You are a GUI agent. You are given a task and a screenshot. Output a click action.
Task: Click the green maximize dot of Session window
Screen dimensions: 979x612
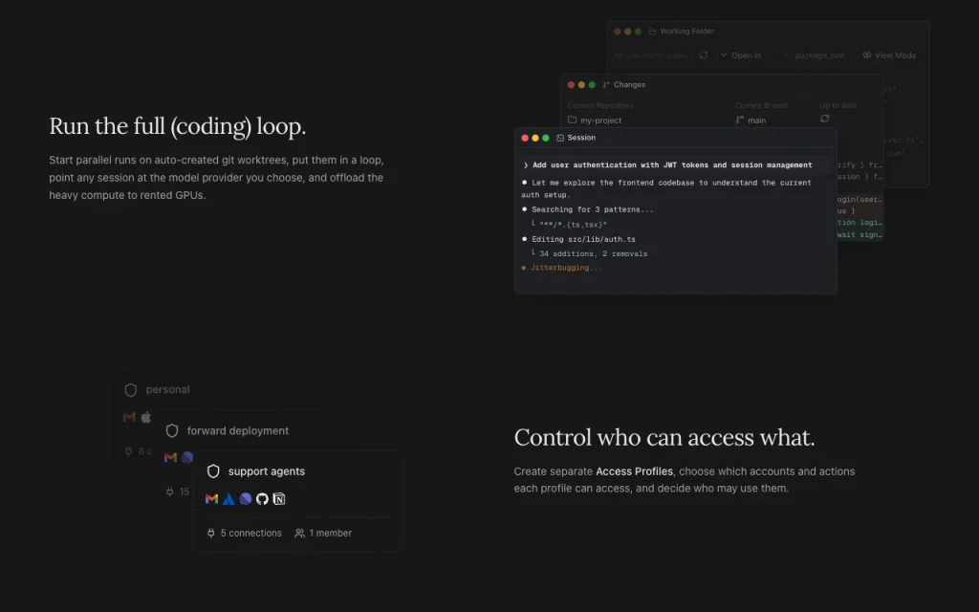pyautogui.click(x=546, y=138)
